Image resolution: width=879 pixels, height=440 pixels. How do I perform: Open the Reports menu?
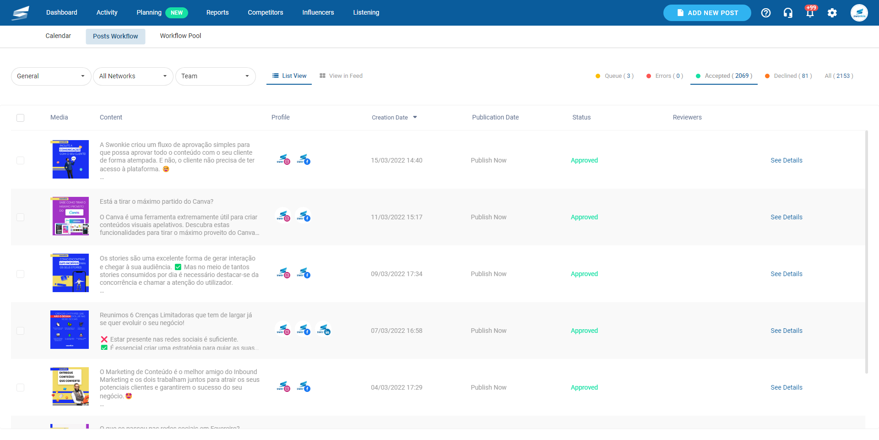point(217,12)
